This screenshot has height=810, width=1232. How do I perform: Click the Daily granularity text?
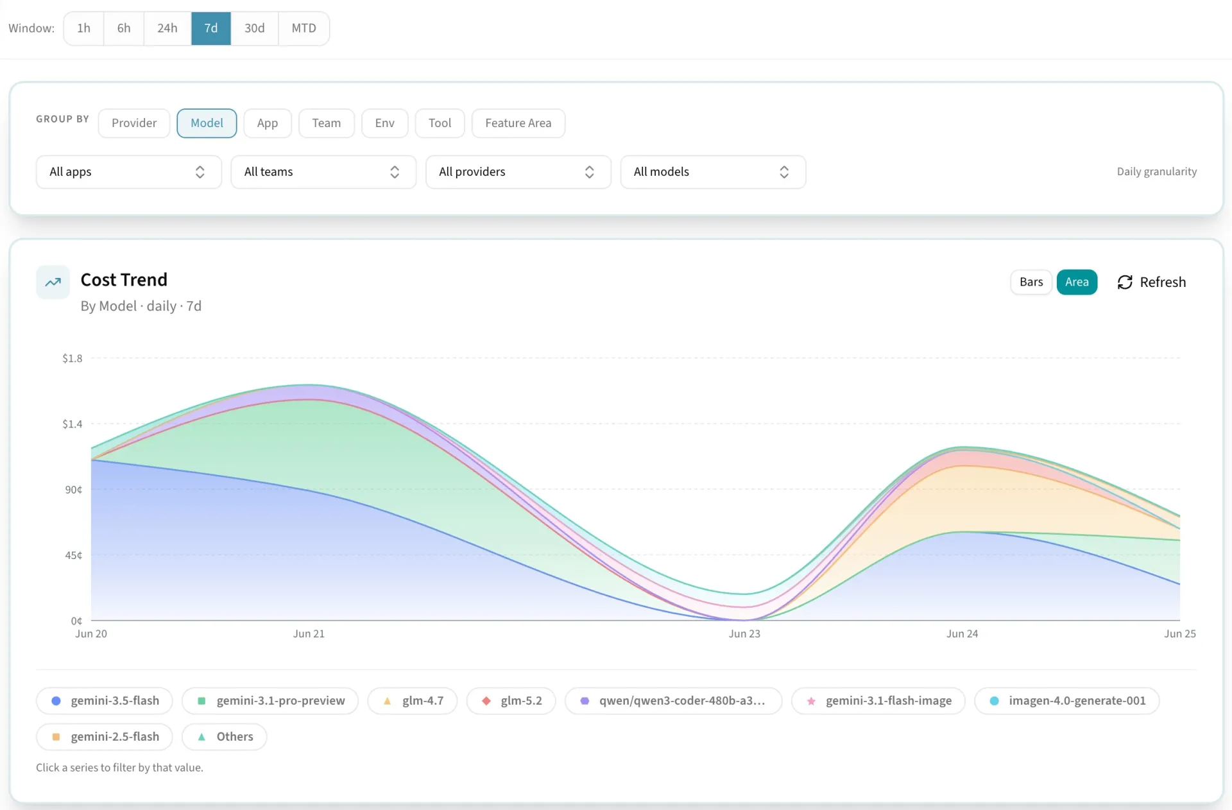[1156, 172]
